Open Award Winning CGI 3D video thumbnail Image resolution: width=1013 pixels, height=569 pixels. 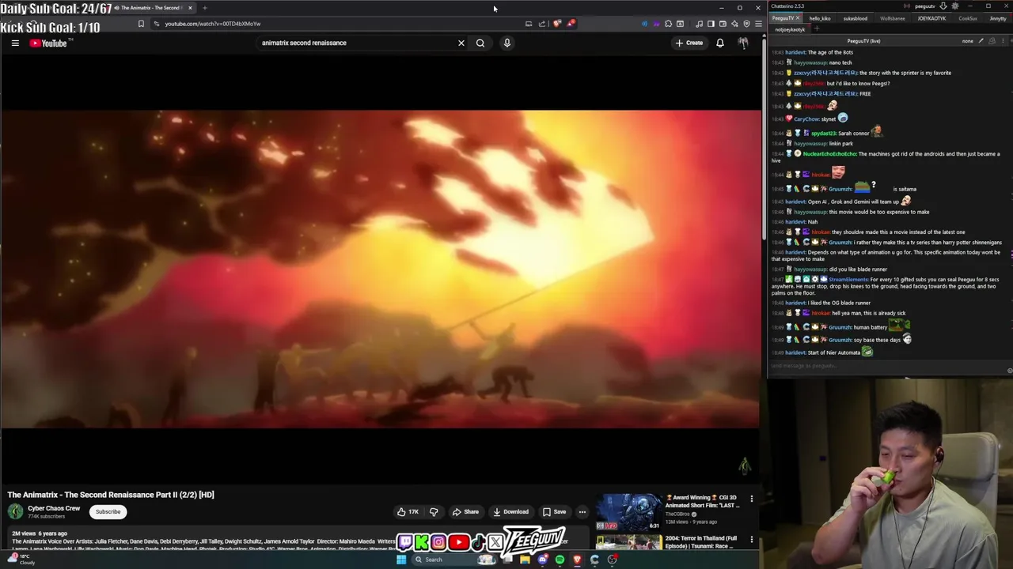(628, 512)
